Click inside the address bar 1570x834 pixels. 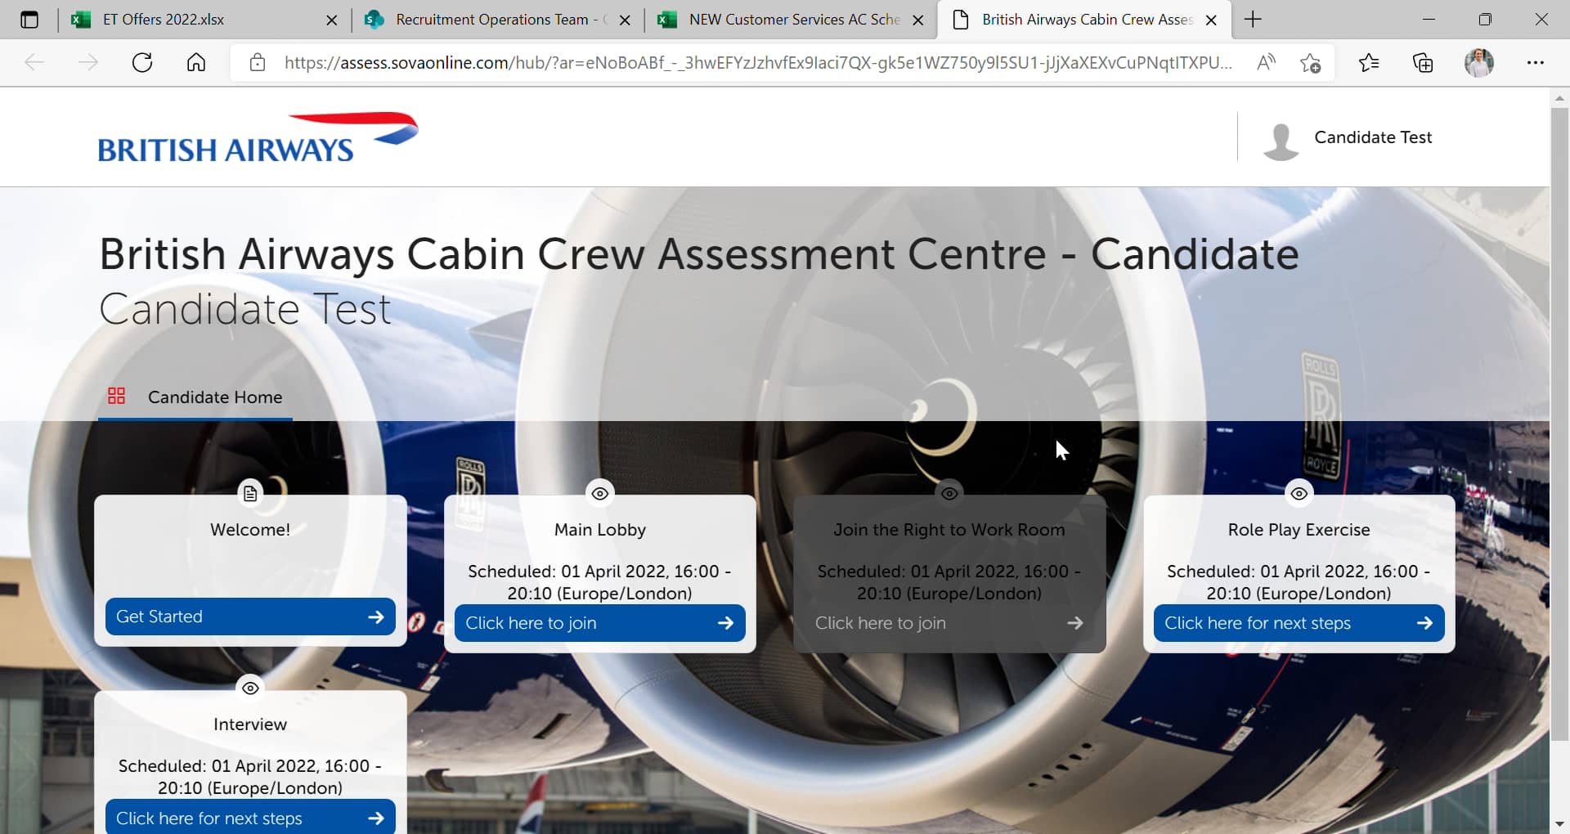pos(736,62)
